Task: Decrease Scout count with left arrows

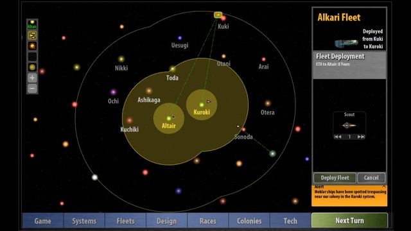Action: tap(338, 137)
